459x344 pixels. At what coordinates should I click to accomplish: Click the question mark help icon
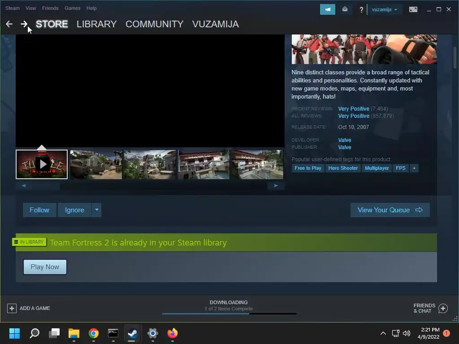[x=361, y=10]
